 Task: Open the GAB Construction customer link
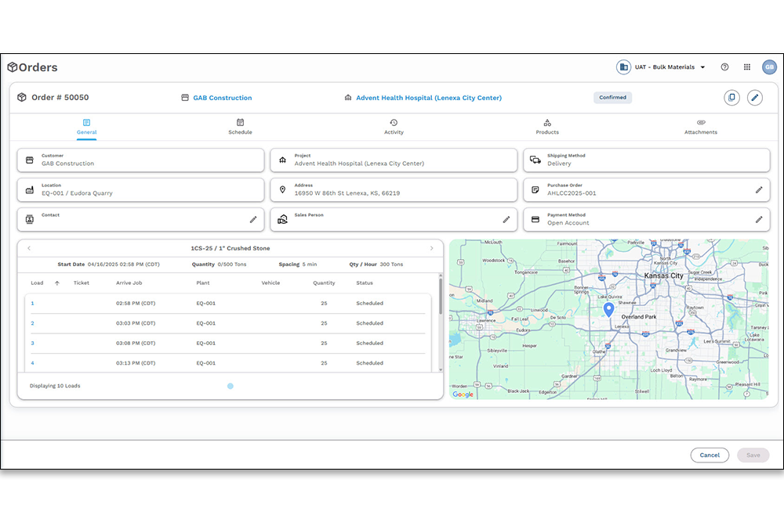pyautogui.click(x=223, y=98)
